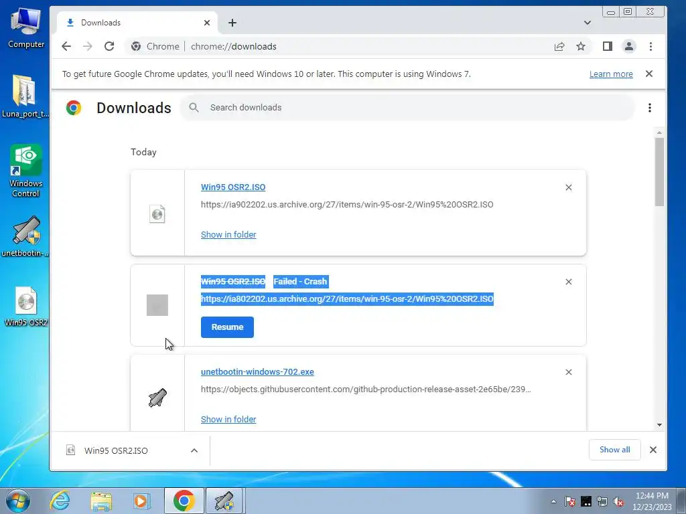The height and width of the screenshot is (514, 686).
Task: Open the Chrome three-dot main menu
Action: point(650,46)
